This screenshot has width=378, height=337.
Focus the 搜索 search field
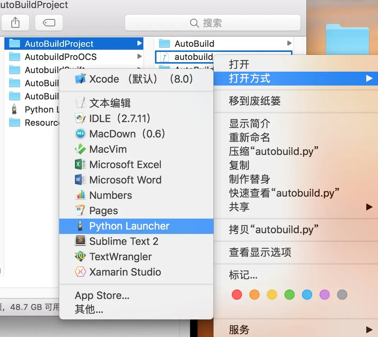pos(213,23)
